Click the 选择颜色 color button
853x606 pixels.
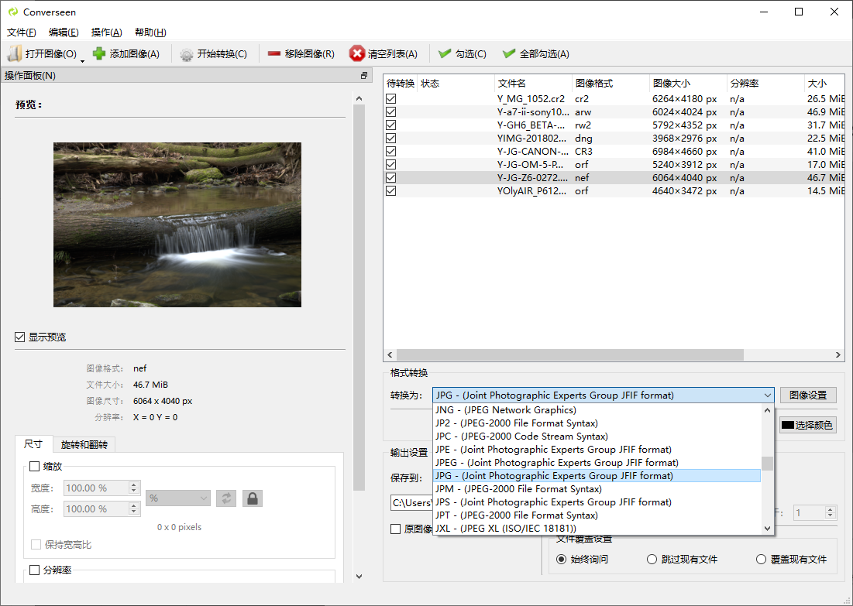click(807, 425)
